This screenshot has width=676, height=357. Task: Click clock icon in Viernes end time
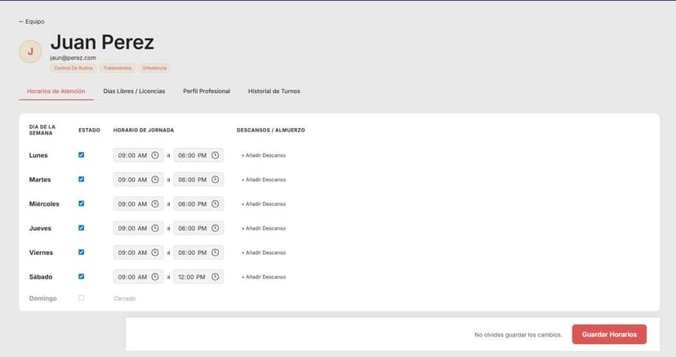(216, 252)
